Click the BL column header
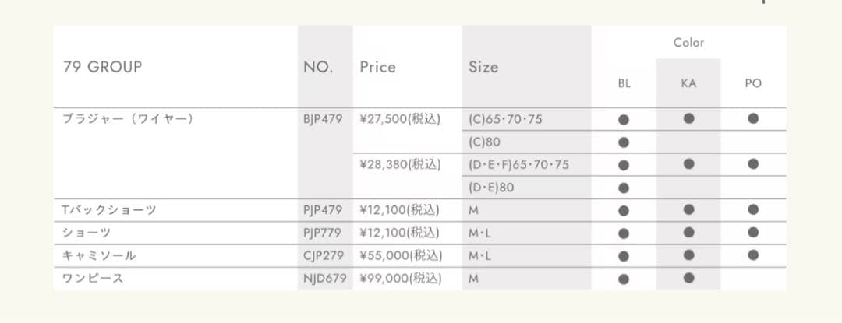 tap(624, 84)
